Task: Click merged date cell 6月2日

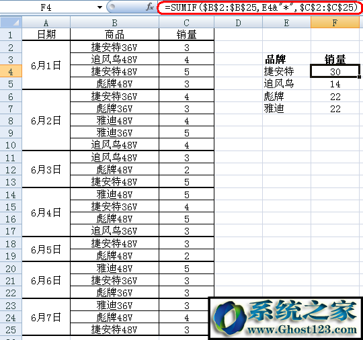Action: (x=46, y=120)
